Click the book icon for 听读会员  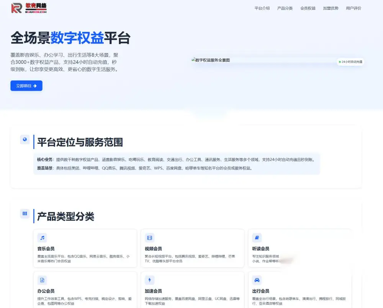tap(257, 238)
